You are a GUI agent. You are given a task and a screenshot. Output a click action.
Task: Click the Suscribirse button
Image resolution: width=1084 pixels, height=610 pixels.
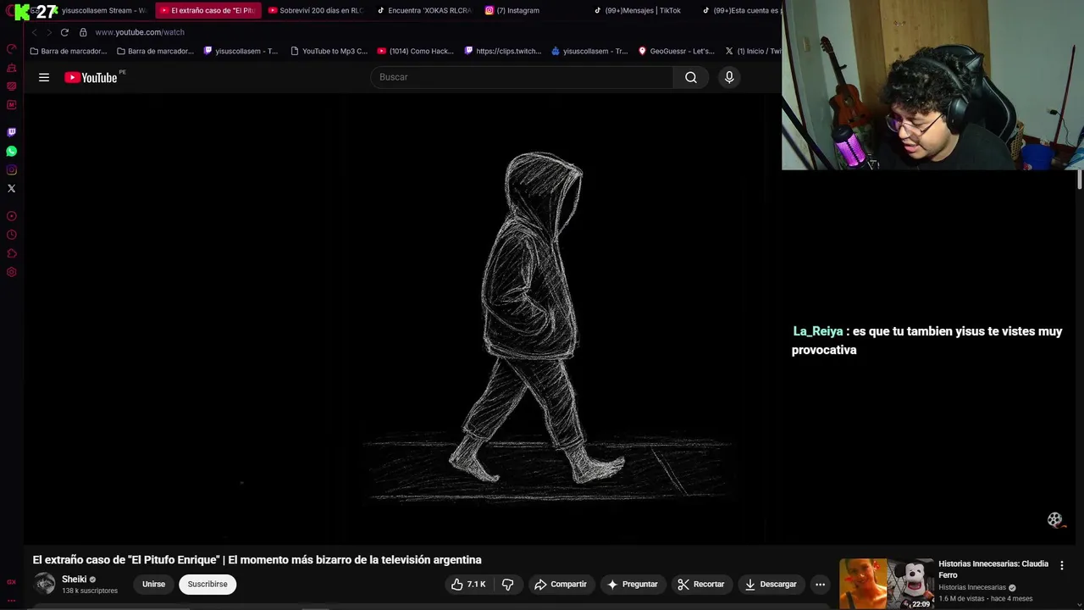coord(207,584)
